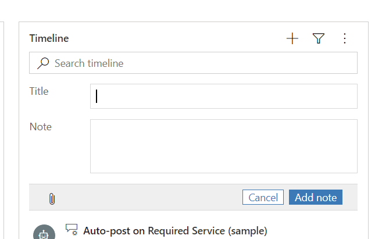This screenshot has width=382, height=239.
Task: Click inside the Note text area
Action: (224, 146)
